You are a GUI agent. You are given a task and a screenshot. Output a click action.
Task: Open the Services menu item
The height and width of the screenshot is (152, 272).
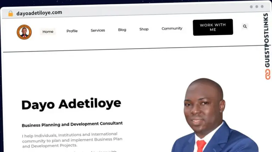(98, 30)
